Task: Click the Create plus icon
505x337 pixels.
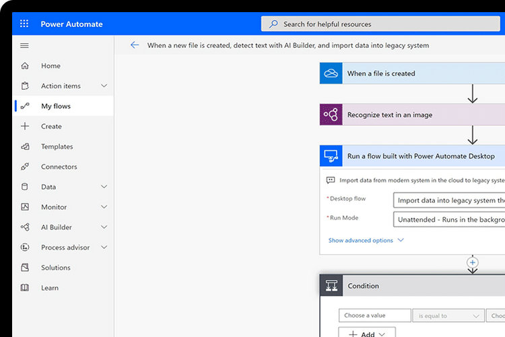Action: tap(25, 126)
